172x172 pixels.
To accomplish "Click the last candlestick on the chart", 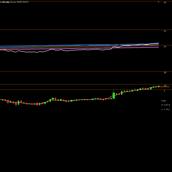I will tap(159, 86).
